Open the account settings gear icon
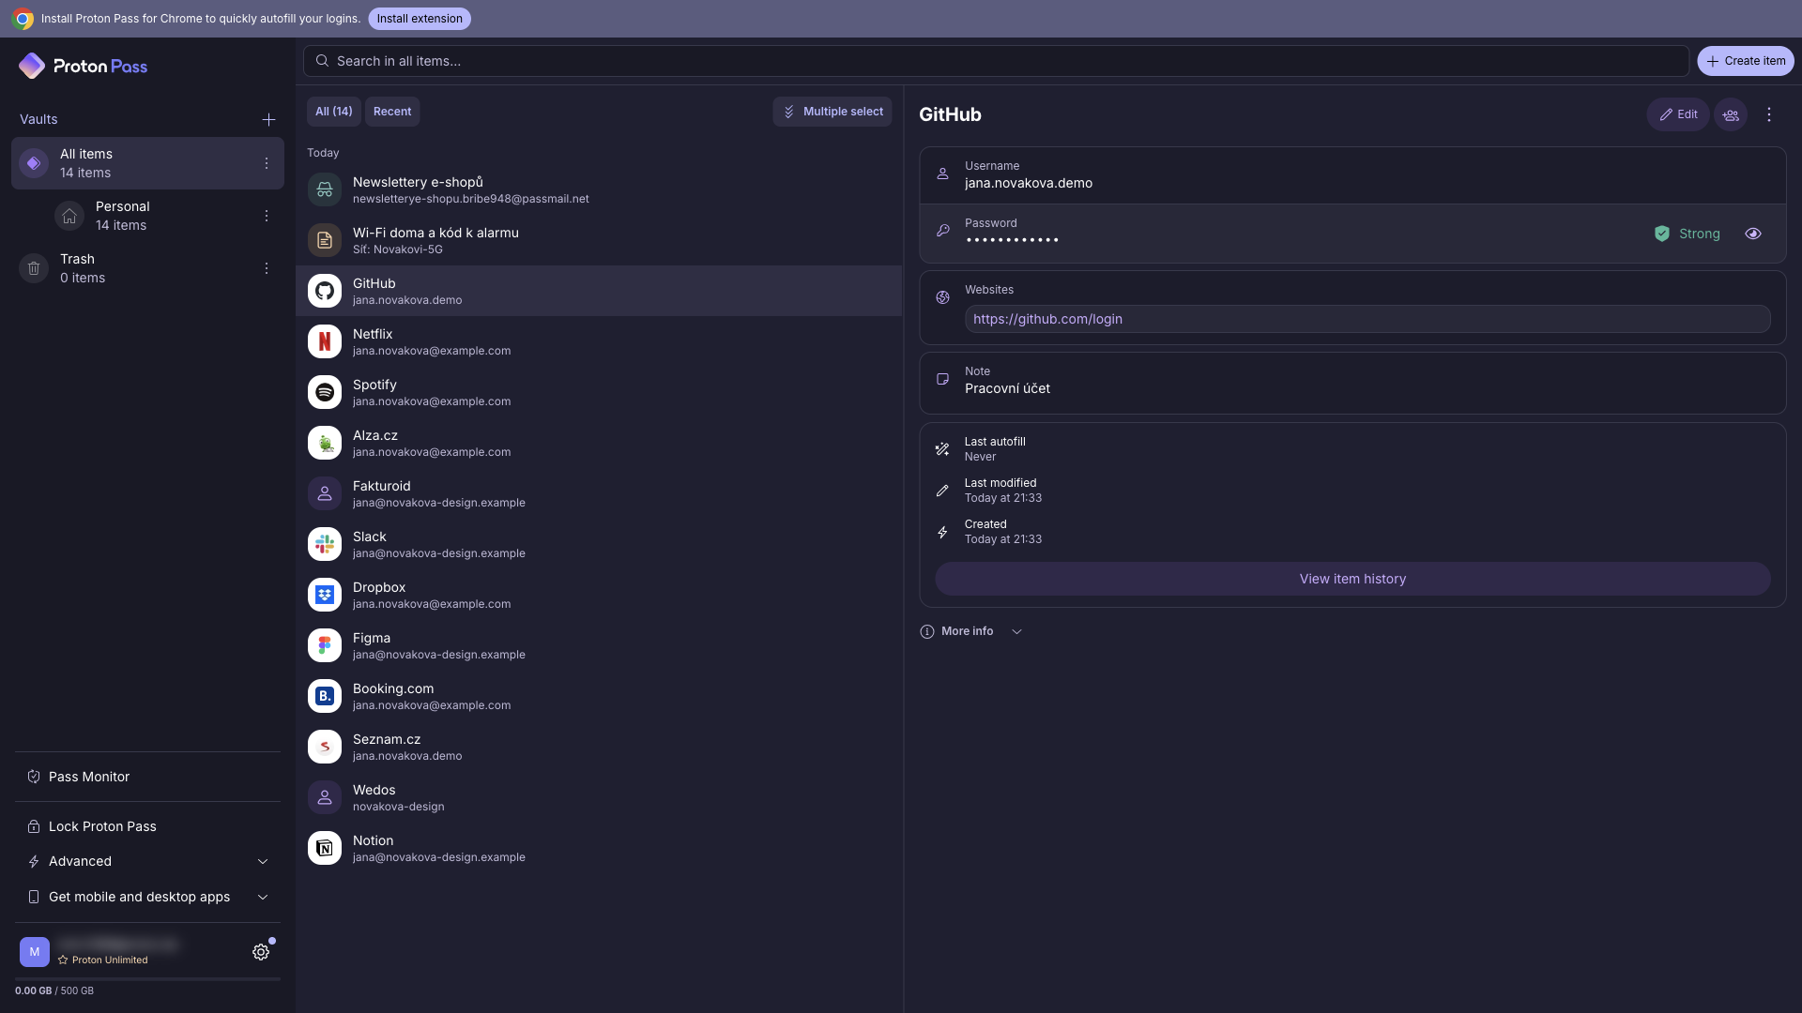The image size is (1802, 1013). coord(261,952)
